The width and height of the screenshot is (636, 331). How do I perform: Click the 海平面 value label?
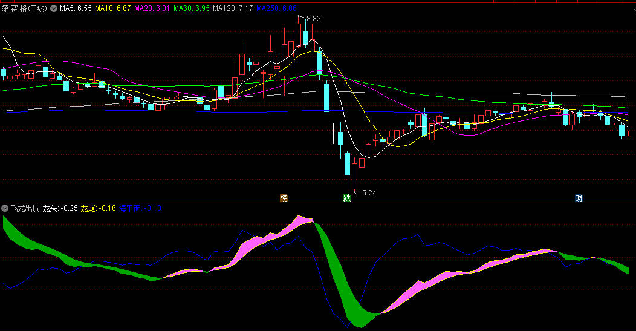point(140,208)
